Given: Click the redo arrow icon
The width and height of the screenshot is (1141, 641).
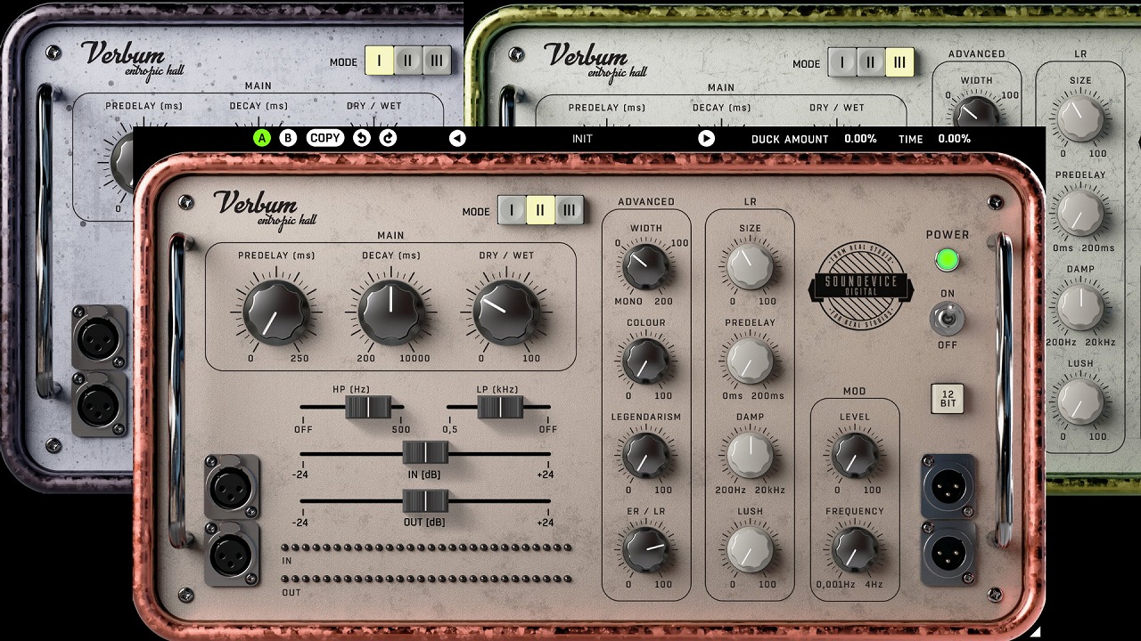Looking at the screenshot, I should tap(388, 138).
